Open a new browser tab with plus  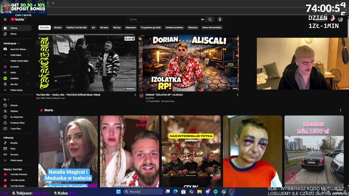[x=53, y=3]
